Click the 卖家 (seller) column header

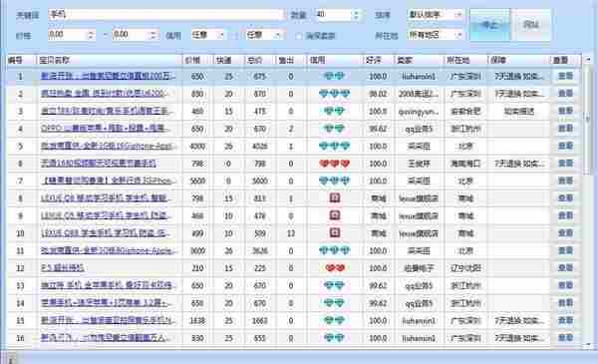(419, 60)
